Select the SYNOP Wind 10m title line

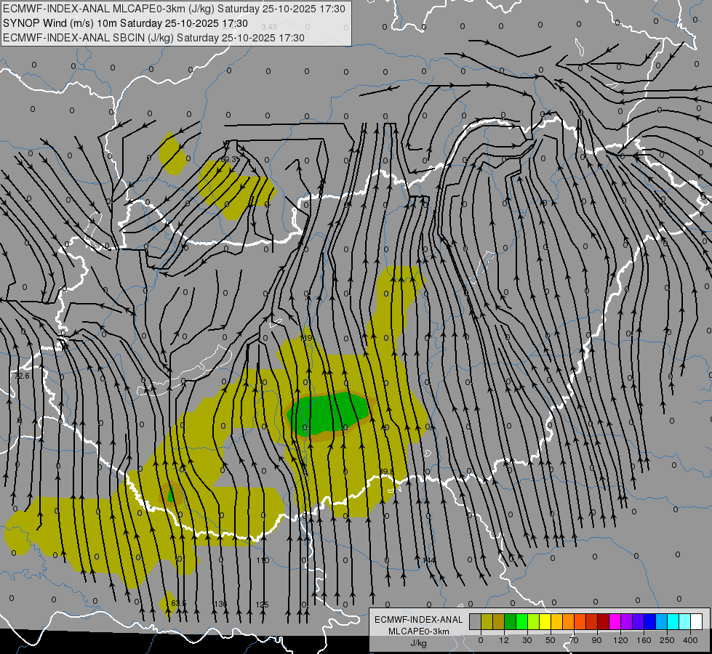pos(125,23)
